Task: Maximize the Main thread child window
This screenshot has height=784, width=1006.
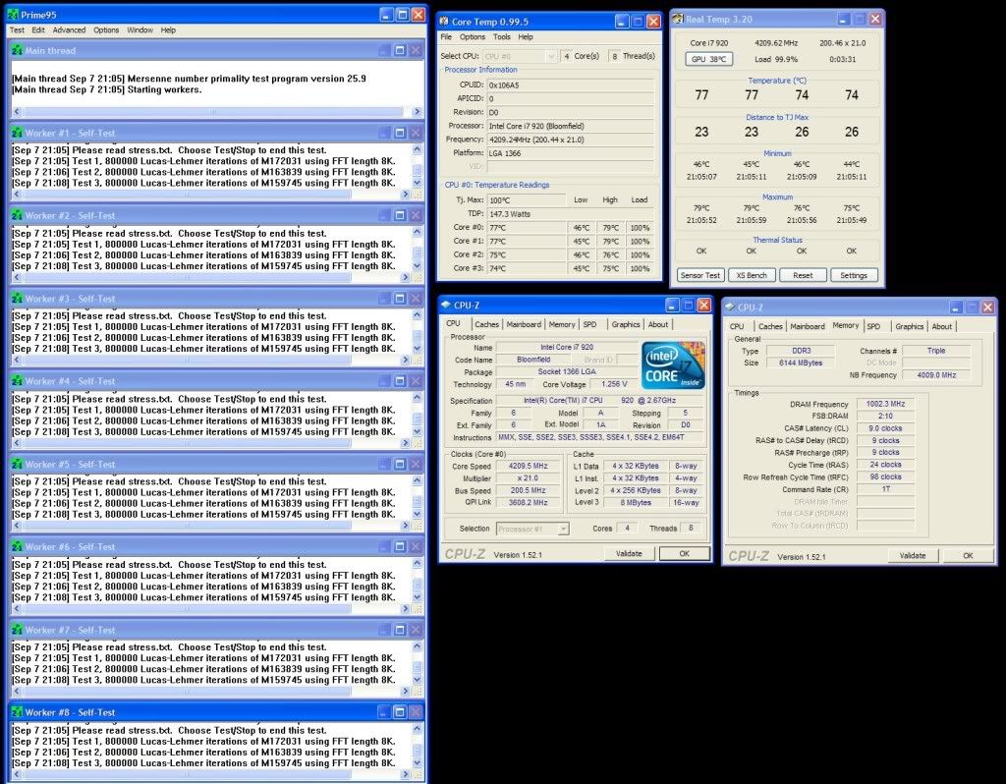Action: click(x=400, y=50)
